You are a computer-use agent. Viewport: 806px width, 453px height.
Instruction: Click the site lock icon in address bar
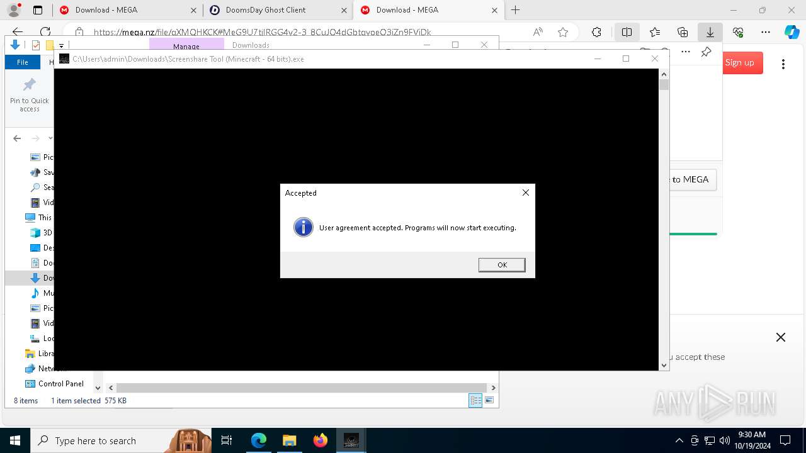[x=79, y=32]
